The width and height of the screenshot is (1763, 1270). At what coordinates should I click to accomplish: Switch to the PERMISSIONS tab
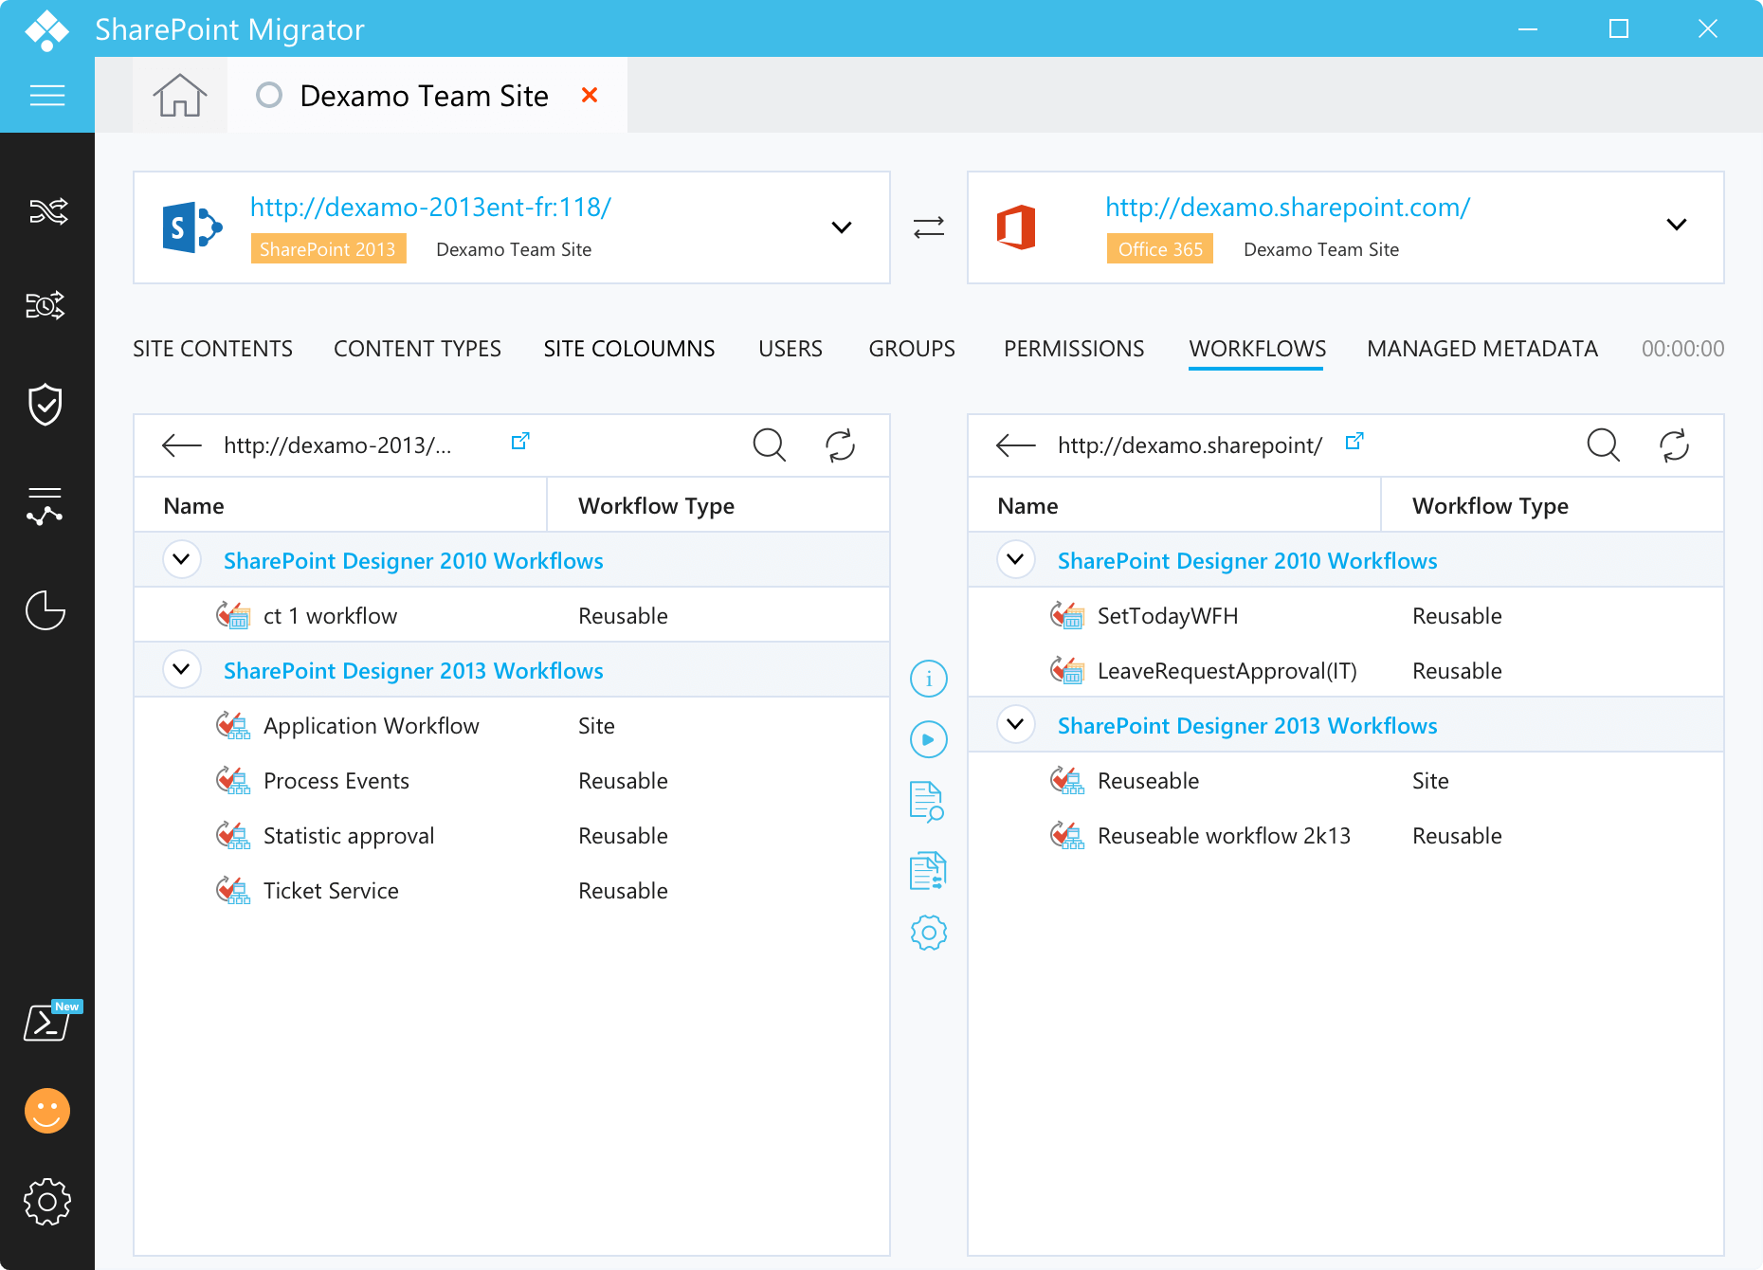pyautogui.click(x=1074, y=349)
